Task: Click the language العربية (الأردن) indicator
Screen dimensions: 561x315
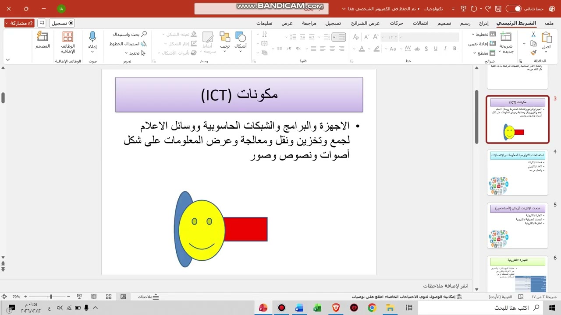Action: 501,297
